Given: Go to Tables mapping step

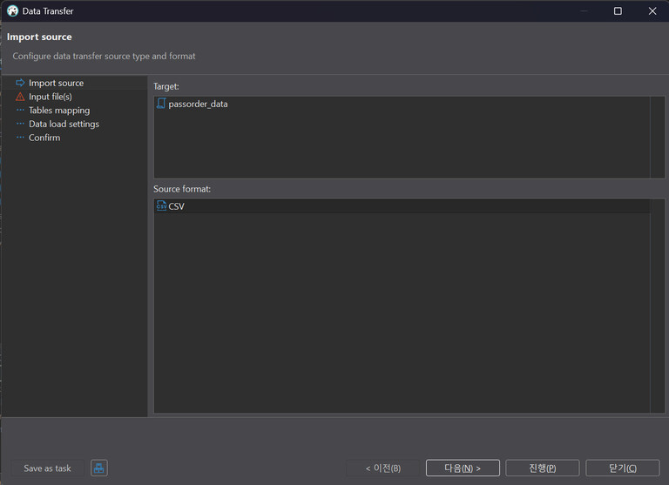Looking at the screenshot, I should click(x=59, y=111).
